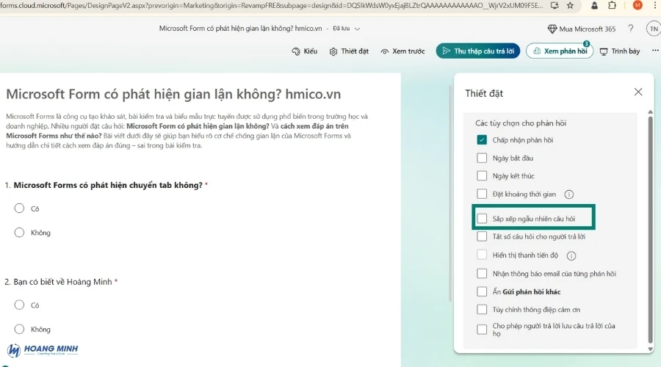Select Không for question 1
661x367 pixels.
[x=19, y=233]
